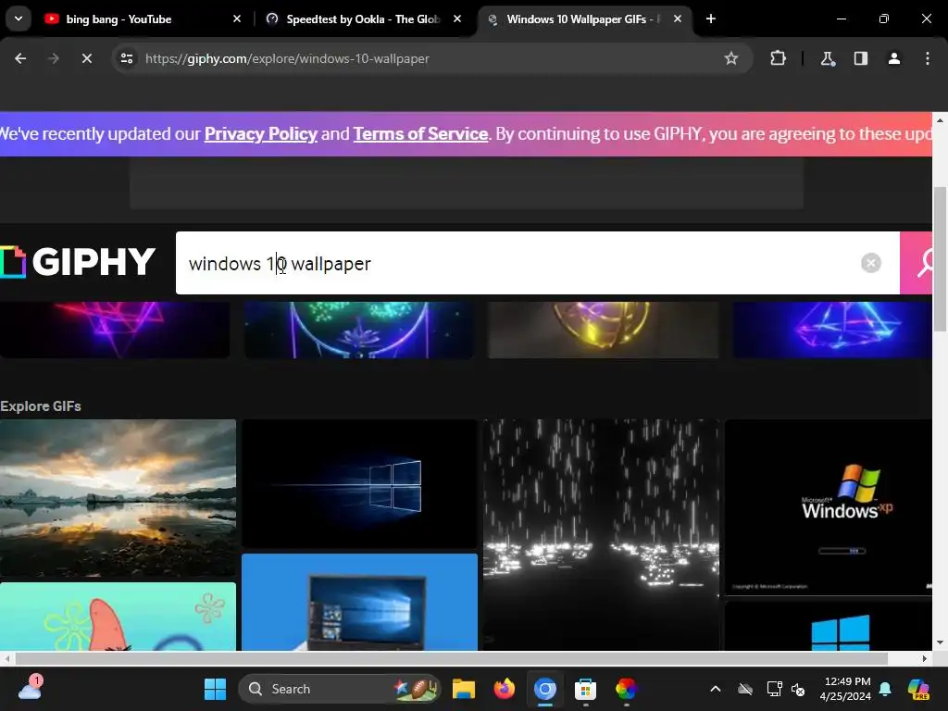The image size is (948, 711).
Task: View site information icon in address bar
Action: pos(127,58)
